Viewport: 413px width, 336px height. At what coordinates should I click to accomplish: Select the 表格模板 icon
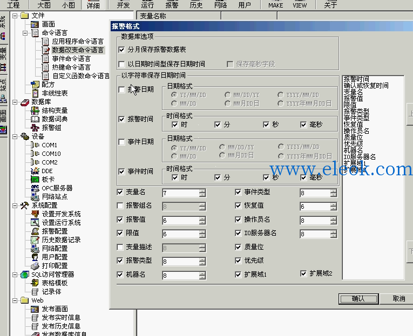click(35, 283)
